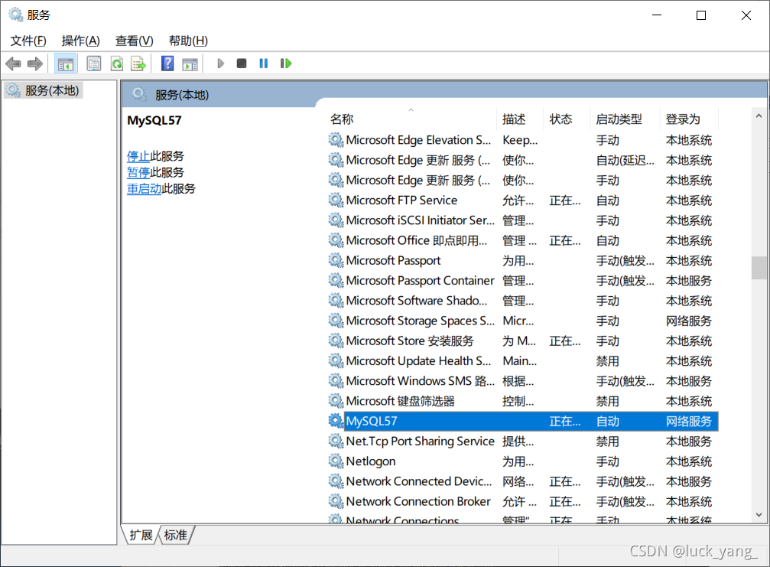Open the 查看(V) menu
Viewport: 770px width, 567px height.
[134, 41]
